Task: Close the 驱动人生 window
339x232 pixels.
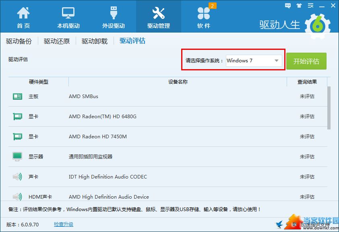Action: (333, 6)
